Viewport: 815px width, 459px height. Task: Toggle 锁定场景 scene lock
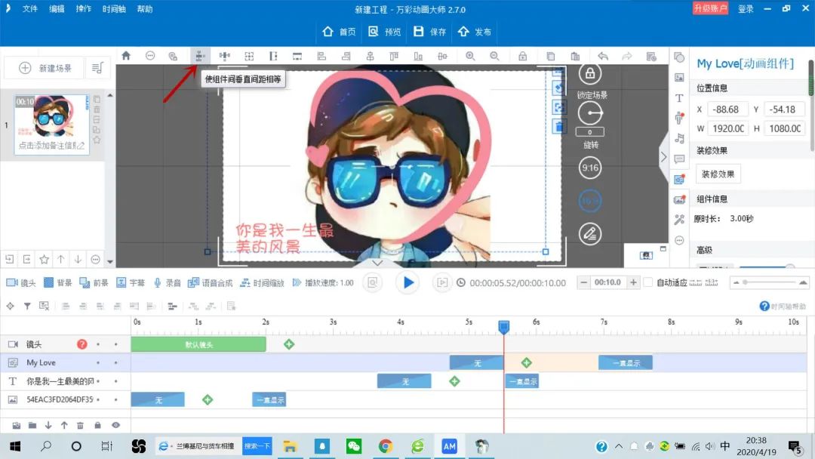click(x=589, y=72)
